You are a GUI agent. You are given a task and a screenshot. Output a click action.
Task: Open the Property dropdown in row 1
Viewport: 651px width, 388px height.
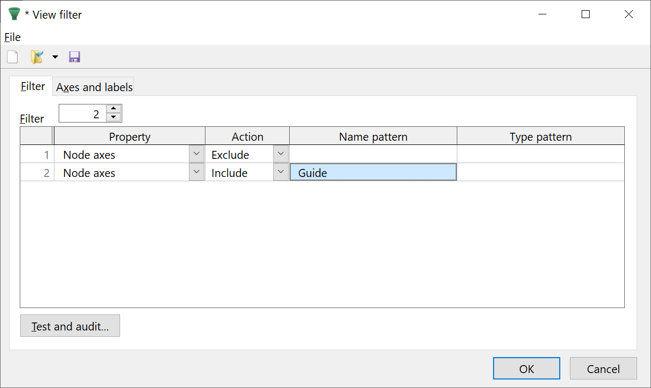point(196,155)
